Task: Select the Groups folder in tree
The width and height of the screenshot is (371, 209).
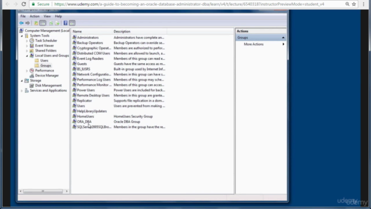Action: click(45, 66)
